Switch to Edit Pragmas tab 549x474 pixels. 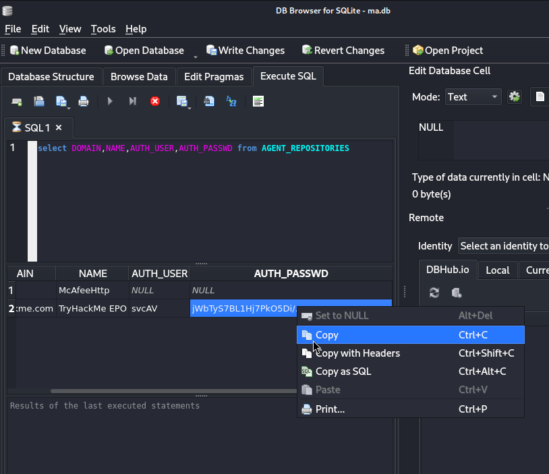pyautogui.click(x=214, y=77)
